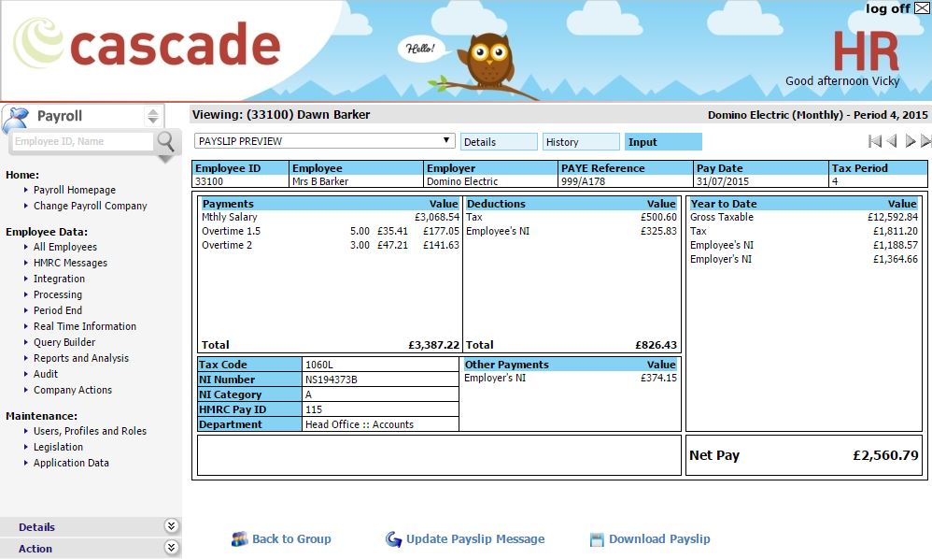Image resolution: width=932 pixels, height=559 pixels.
Task: Open Processing link
Action: (x=58, y=295)
